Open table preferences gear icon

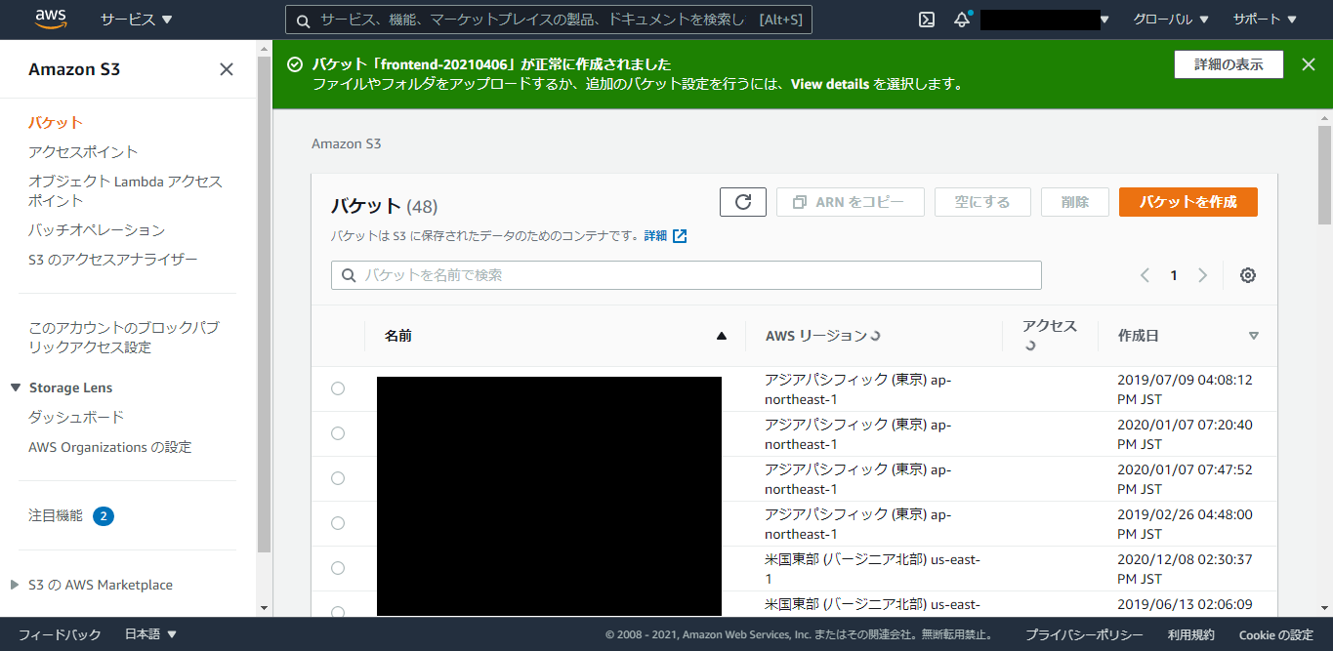(1247, 275)
